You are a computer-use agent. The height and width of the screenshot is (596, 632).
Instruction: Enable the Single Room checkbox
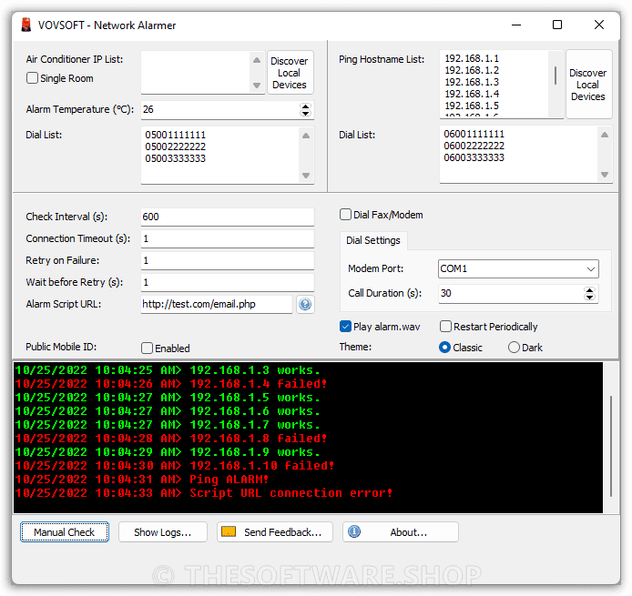[x=32, y=77]
